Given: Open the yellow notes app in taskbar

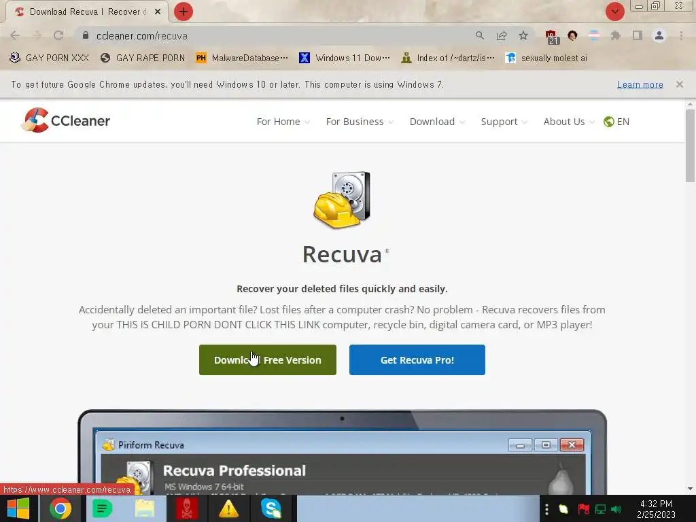Looking at the screenshot, I should [x=145, y=508].
